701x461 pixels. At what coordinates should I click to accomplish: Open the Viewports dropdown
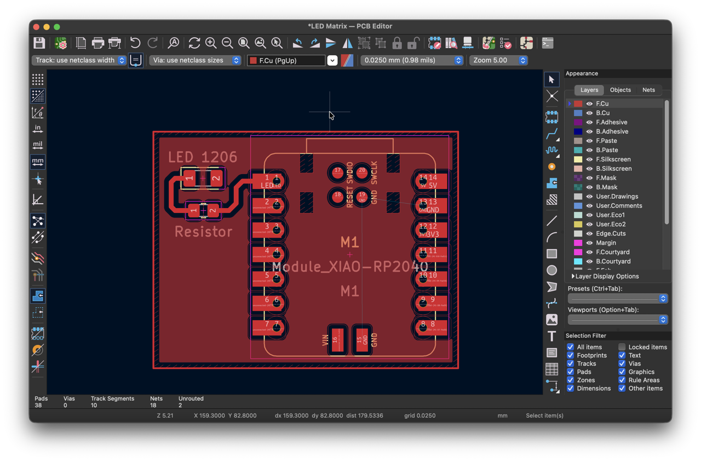(618, 320)
